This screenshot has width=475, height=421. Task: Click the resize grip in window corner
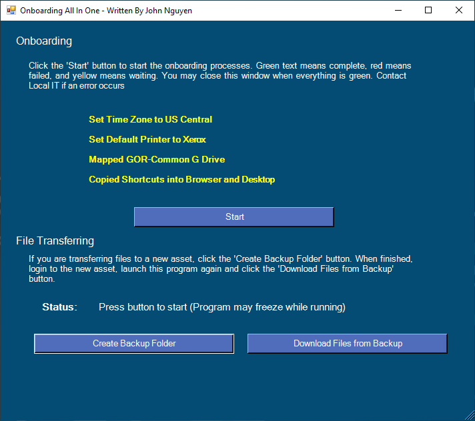pos(470,416)
